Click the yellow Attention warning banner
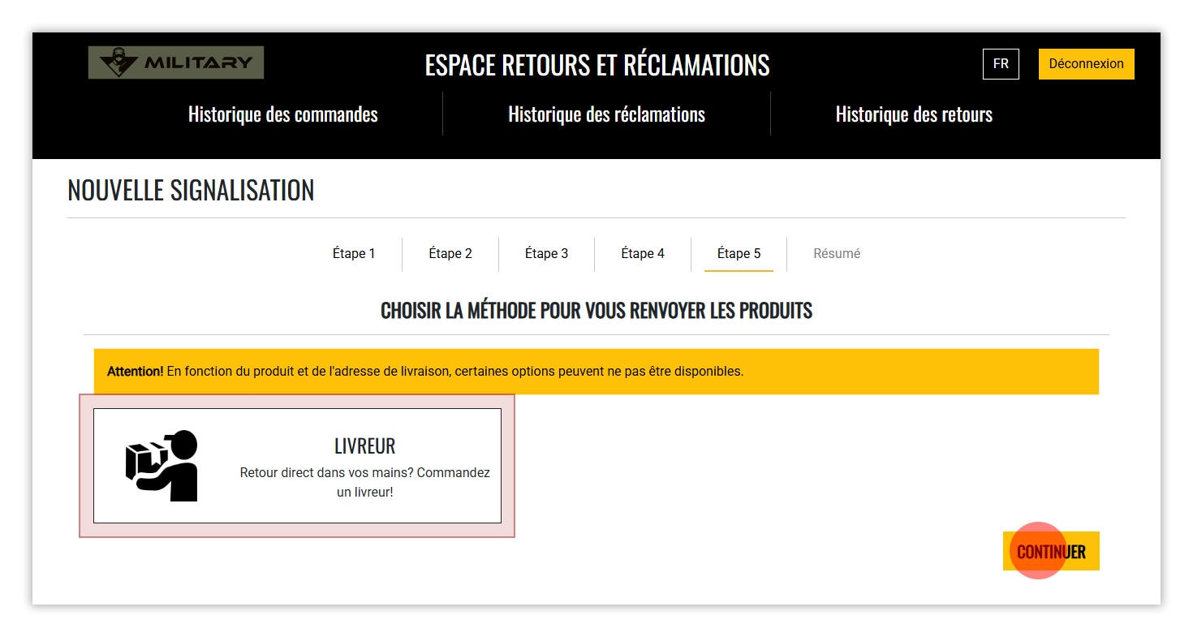The height and width of the screenshot is (637, 1193). tap(596, 372)
